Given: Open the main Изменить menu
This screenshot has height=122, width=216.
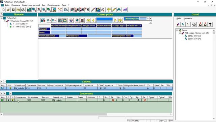Looking at the screenshot, I should [16, 5].
